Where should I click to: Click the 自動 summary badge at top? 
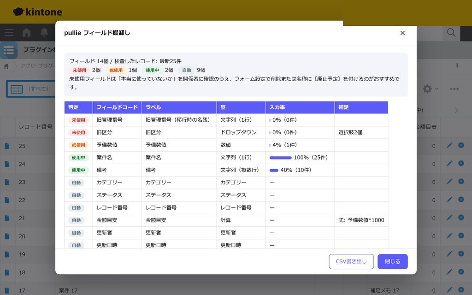tap(187, 71)
